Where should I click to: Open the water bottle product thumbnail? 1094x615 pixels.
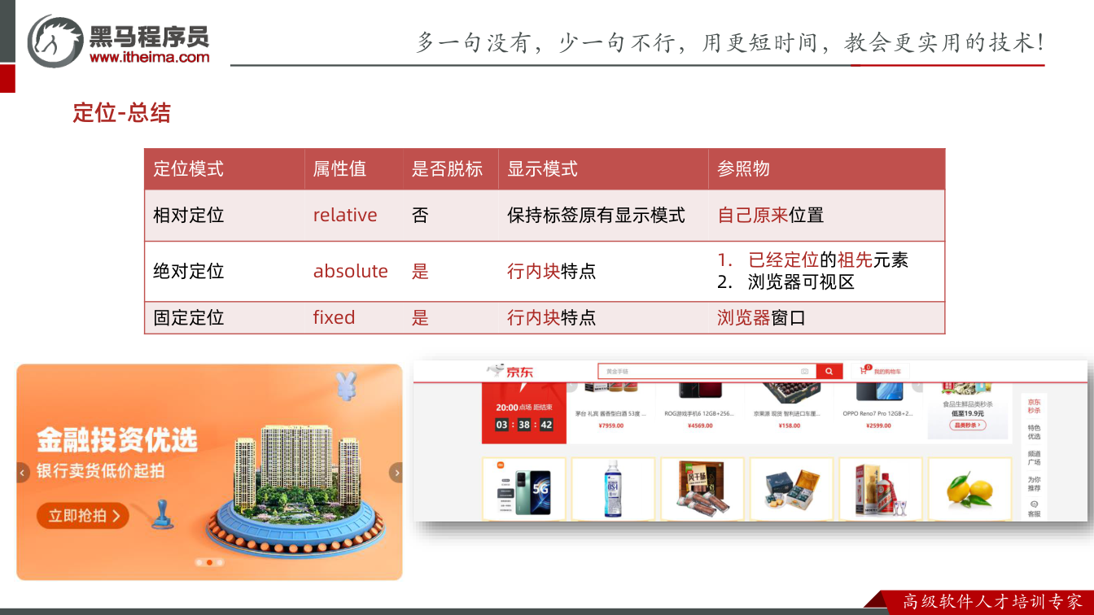click(613, 489)
